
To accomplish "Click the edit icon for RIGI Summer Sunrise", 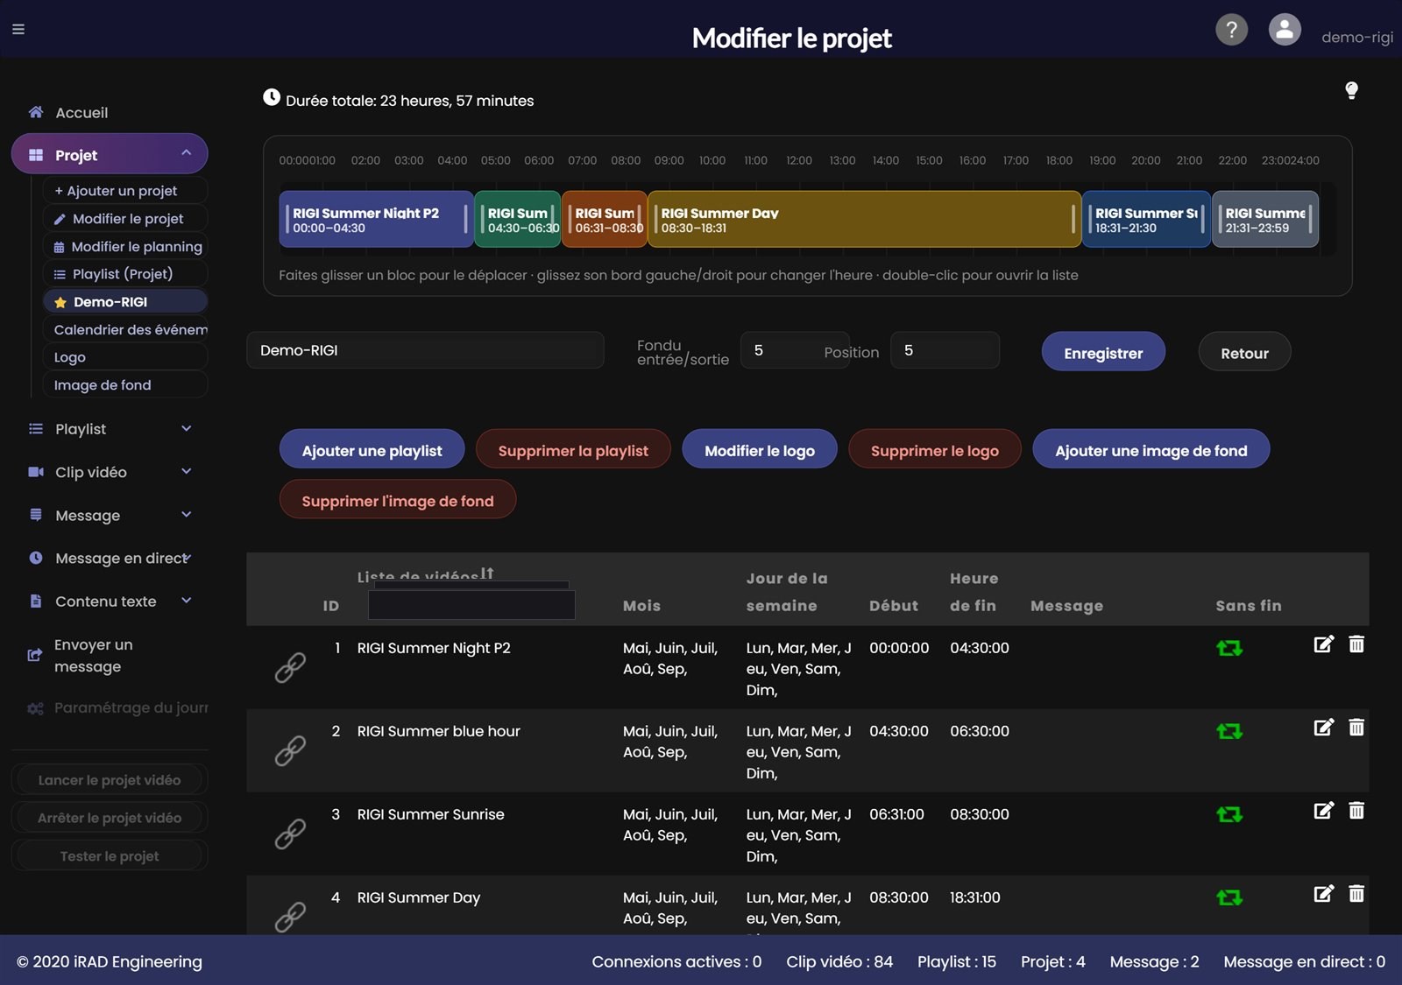I will tap(1323, 811).
